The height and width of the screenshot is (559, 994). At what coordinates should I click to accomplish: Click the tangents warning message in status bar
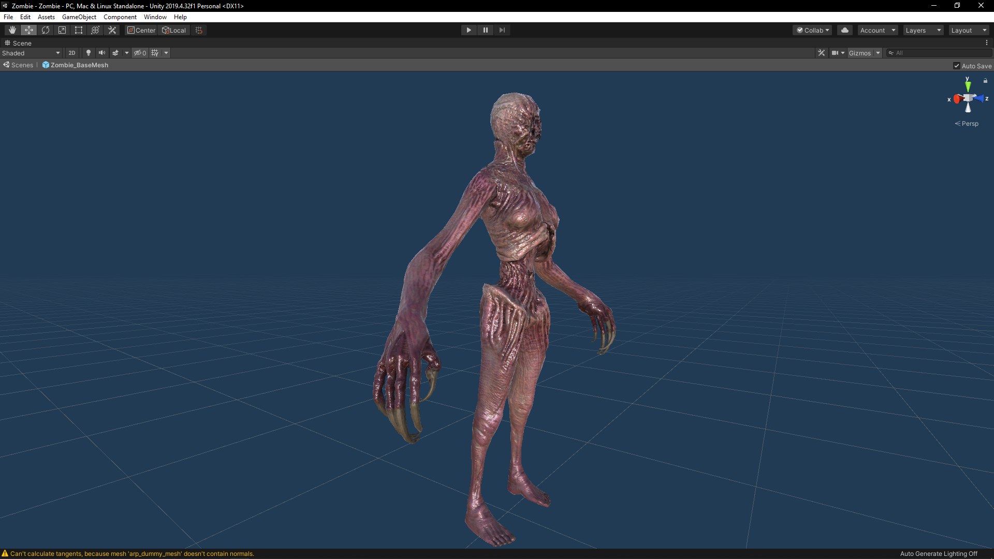tap(132, 553)
